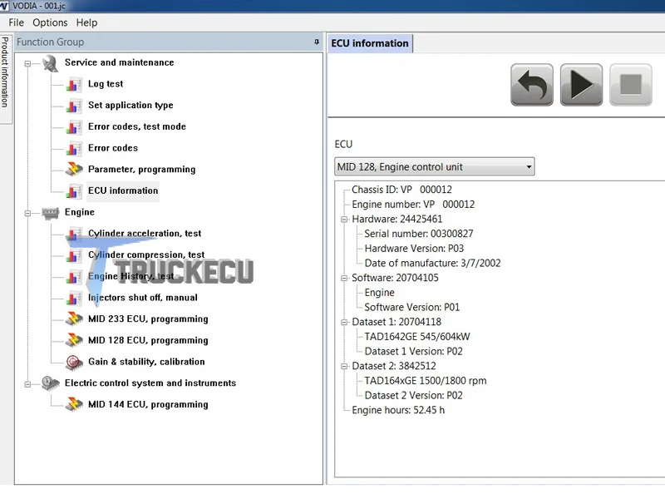Click the Engine hours: 52.45 h row

tap(398, 410)
